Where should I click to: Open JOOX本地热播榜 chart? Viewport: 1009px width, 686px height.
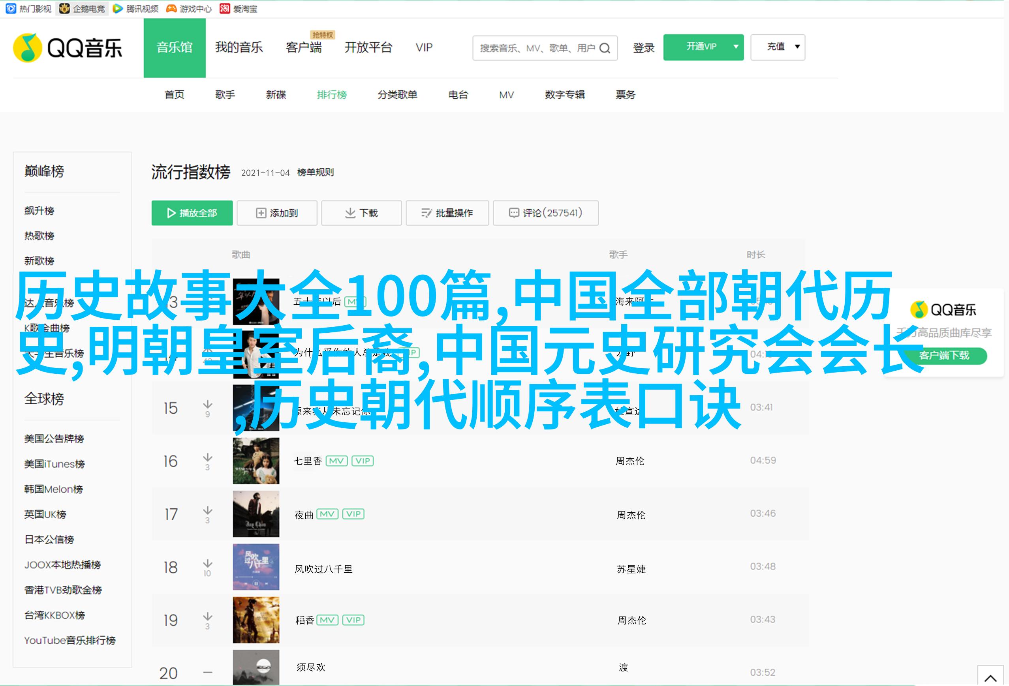click(62, 564)
